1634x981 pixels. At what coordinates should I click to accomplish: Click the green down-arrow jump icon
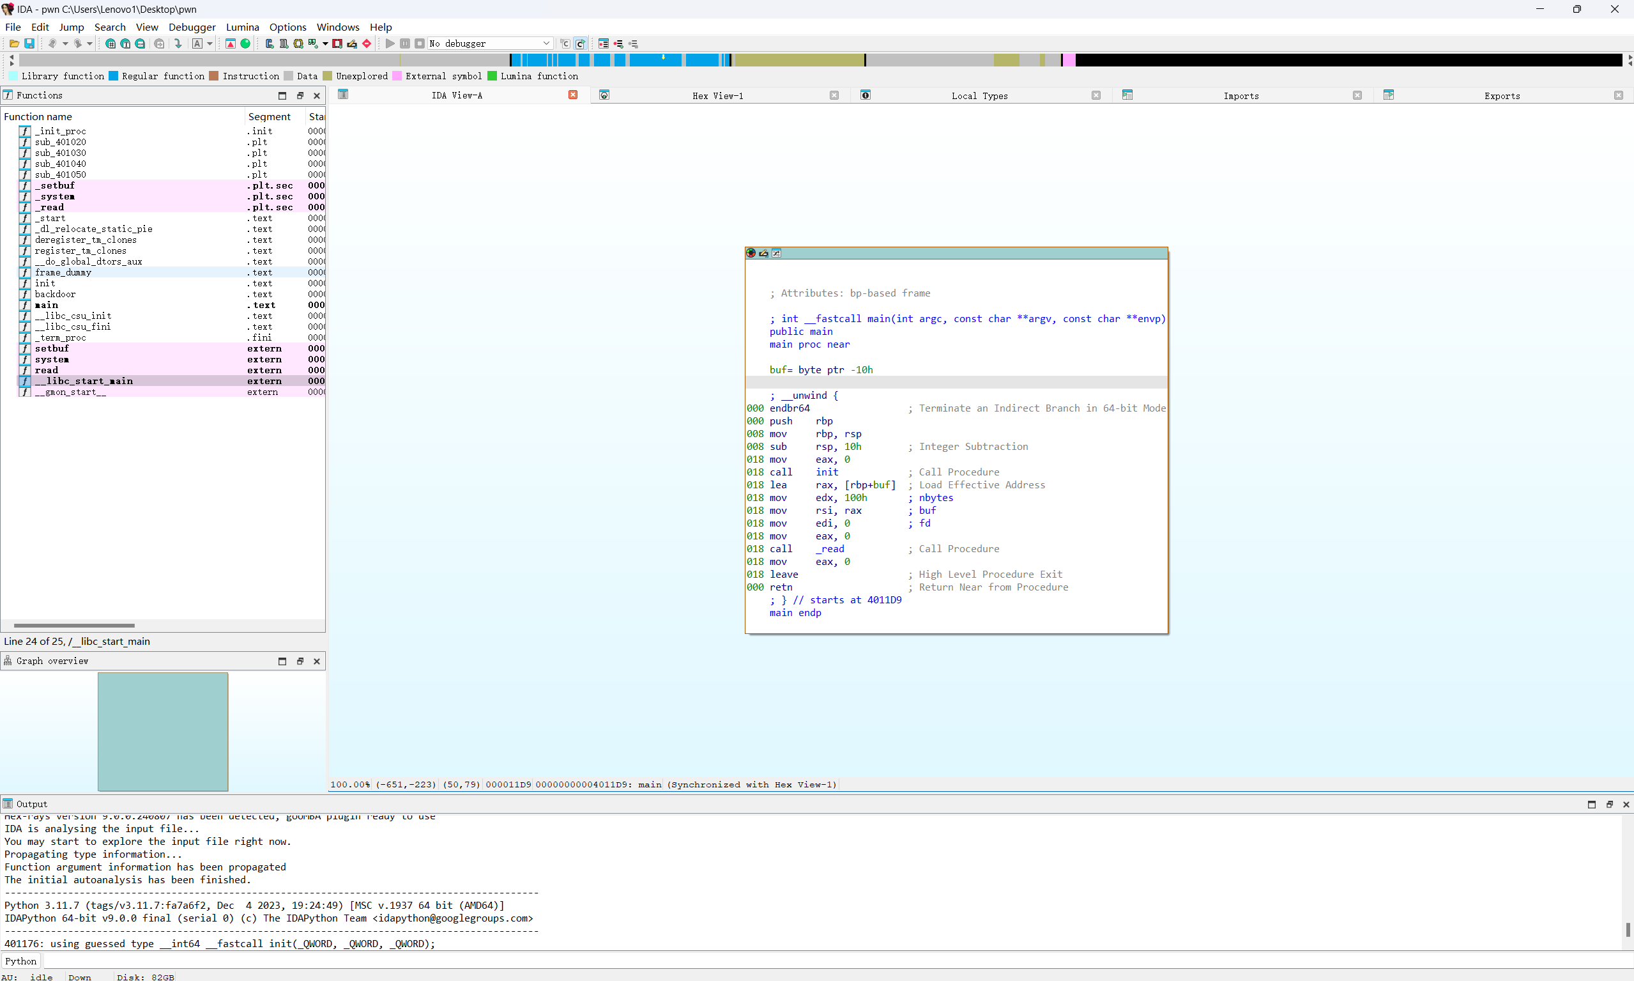[x=178, y=43]
